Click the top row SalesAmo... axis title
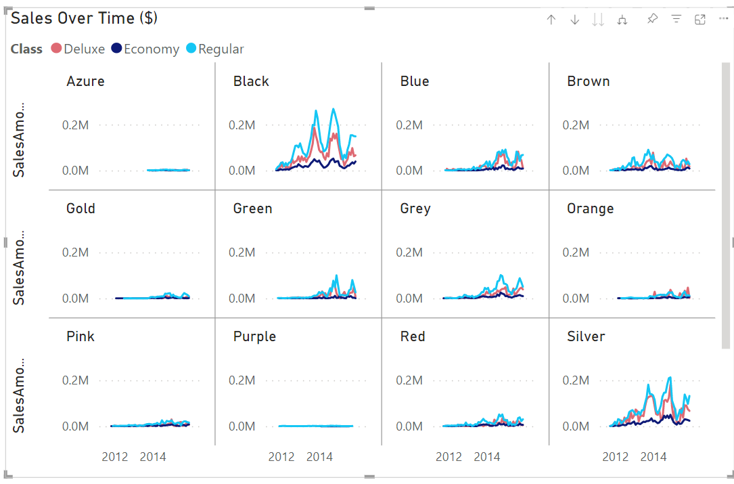Screen dimensions: 734x484 point(19,139)
